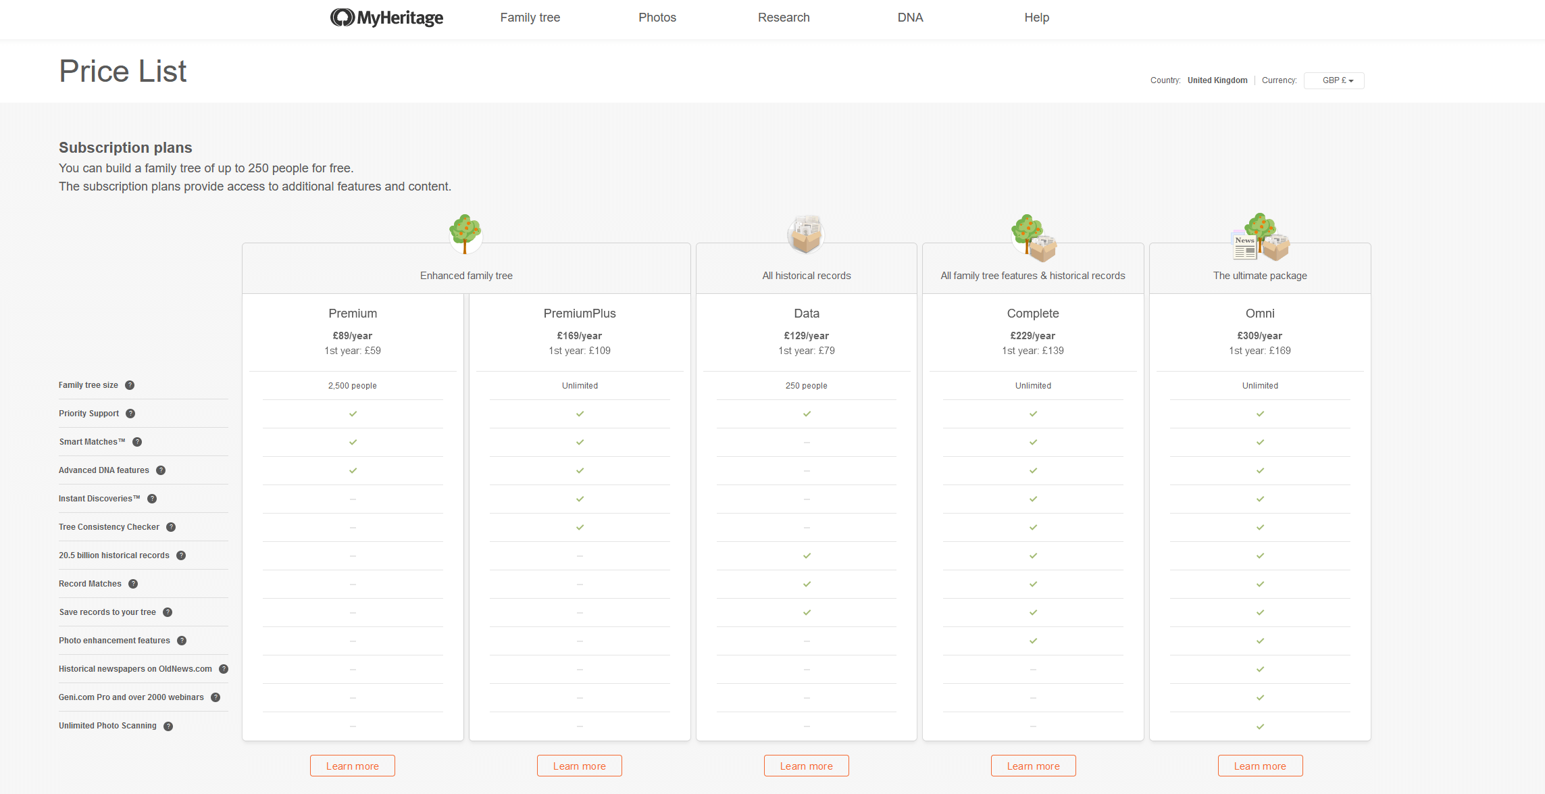The image size is (1545, 794).
Task: Click the All historical records box icon
Action: (806, 234)
